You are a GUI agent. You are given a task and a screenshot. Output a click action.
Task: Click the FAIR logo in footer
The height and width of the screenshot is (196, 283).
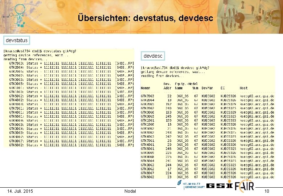[x=245, y=186]
